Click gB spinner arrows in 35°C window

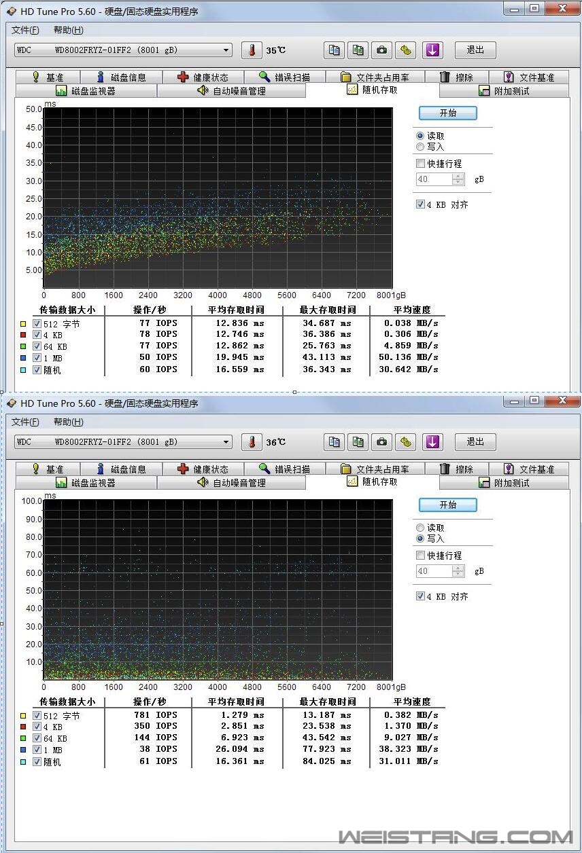[x=458, y=179]
